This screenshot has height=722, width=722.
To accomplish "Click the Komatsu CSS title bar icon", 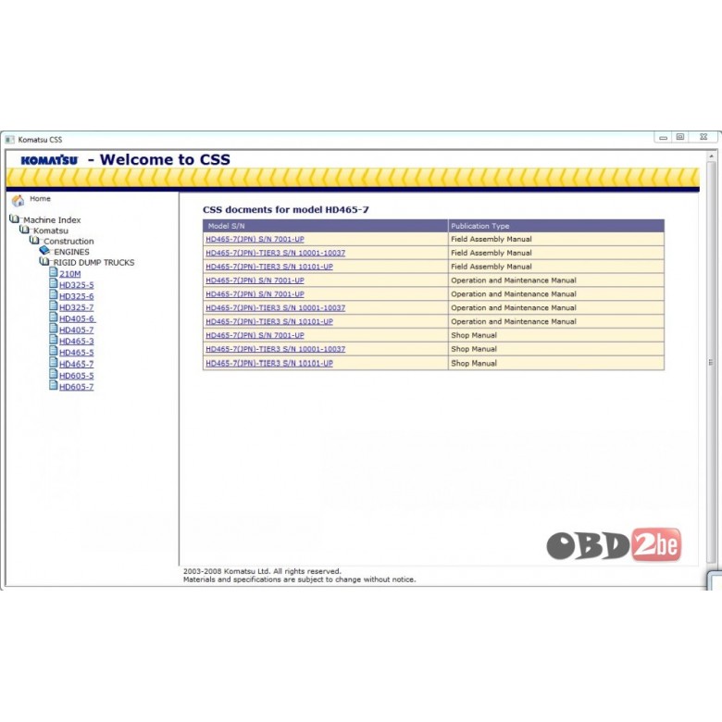I will (10, 140).
